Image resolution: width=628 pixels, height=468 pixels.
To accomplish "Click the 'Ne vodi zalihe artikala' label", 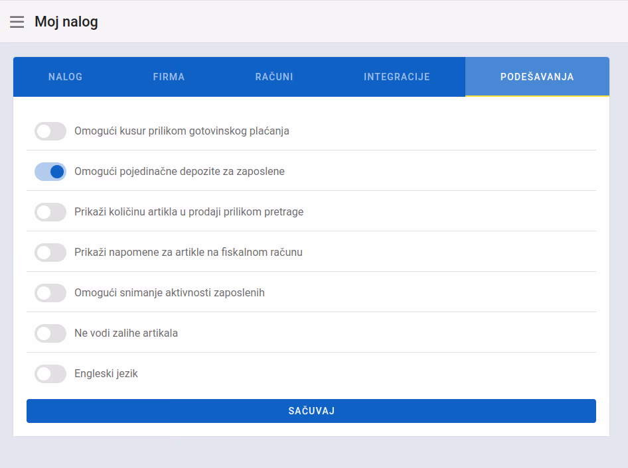I will [x=126, y=333].
